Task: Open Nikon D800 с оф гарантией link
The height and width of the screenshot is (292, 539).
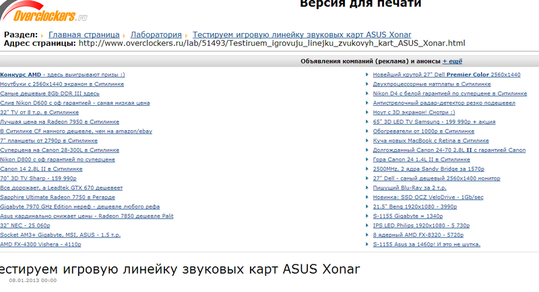Action: click(x=57, y=160)
